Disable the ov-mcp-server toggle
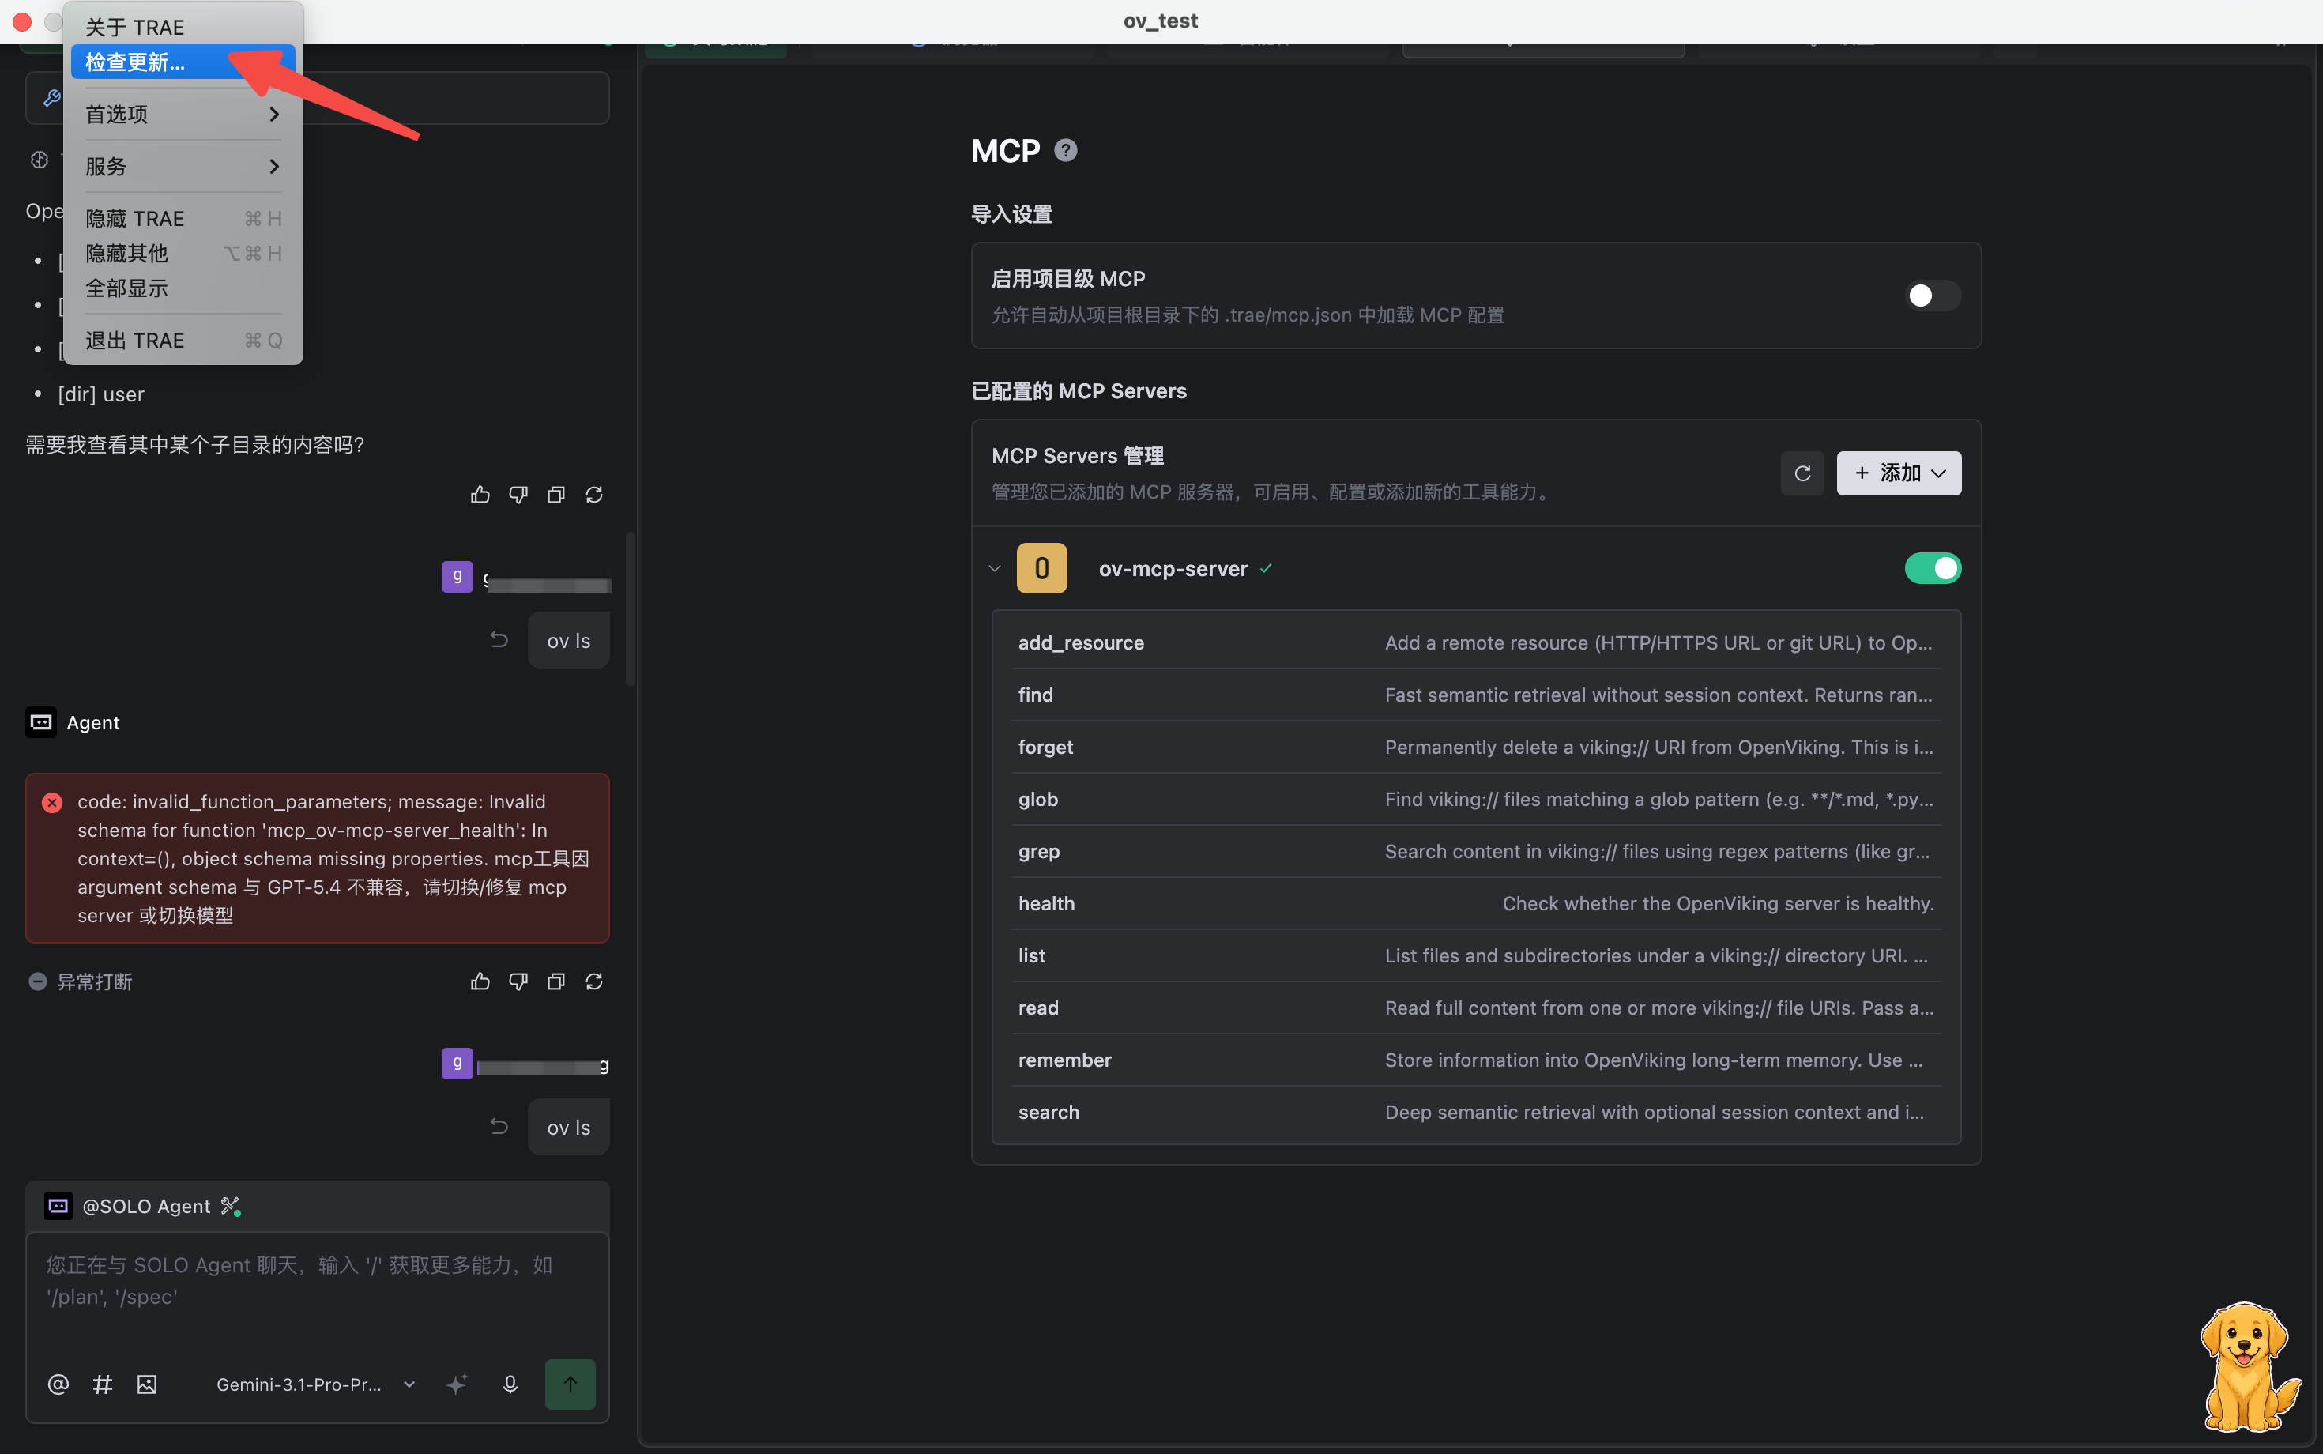The image size is (2323, 1454). coord(1933,568)
